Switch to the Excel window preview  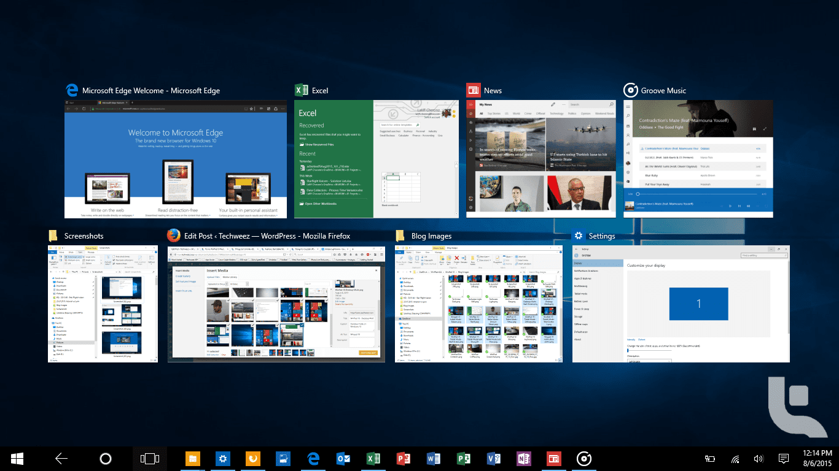(x=377, y=159)
